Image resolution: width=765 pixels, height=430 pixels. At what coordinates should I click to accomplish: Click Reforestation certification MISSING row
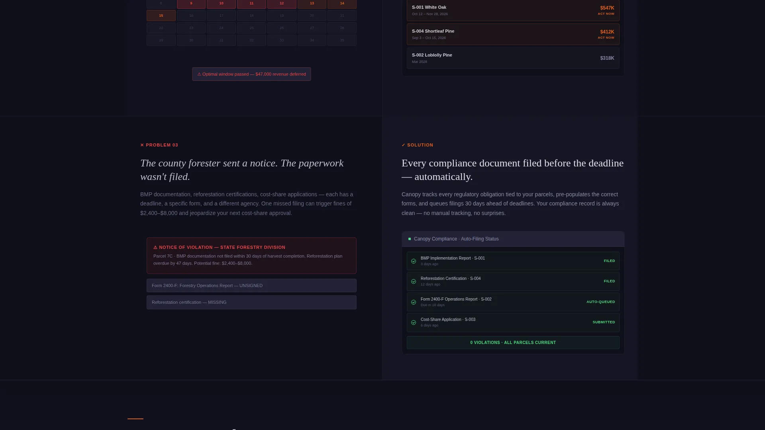251,302
